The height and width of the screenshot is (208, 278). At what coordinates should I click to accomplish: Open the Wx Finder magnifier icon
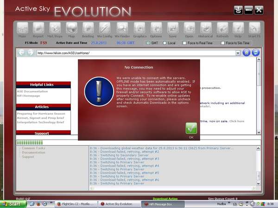(x=122, y=28)
